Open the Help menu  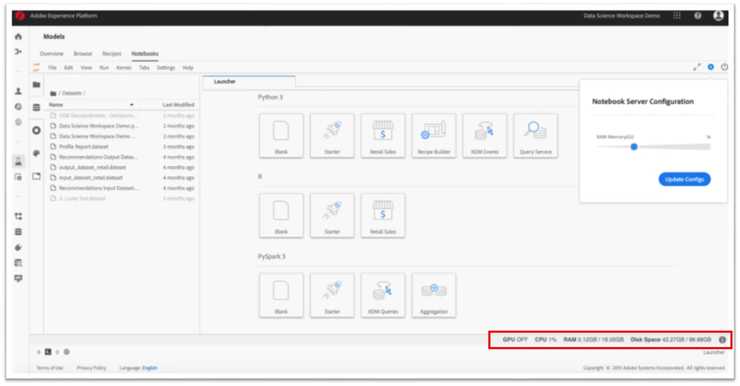point(188,68)
